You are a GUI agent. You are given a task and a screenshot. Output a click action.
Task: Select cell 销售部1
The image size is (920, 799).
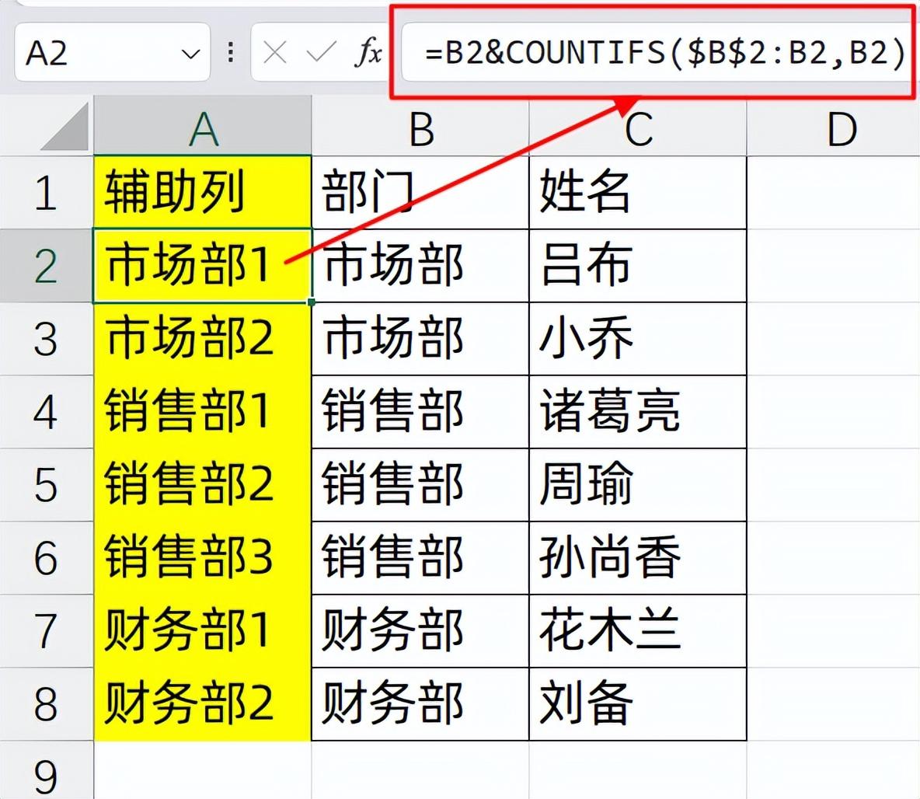[x=203, y=412]
